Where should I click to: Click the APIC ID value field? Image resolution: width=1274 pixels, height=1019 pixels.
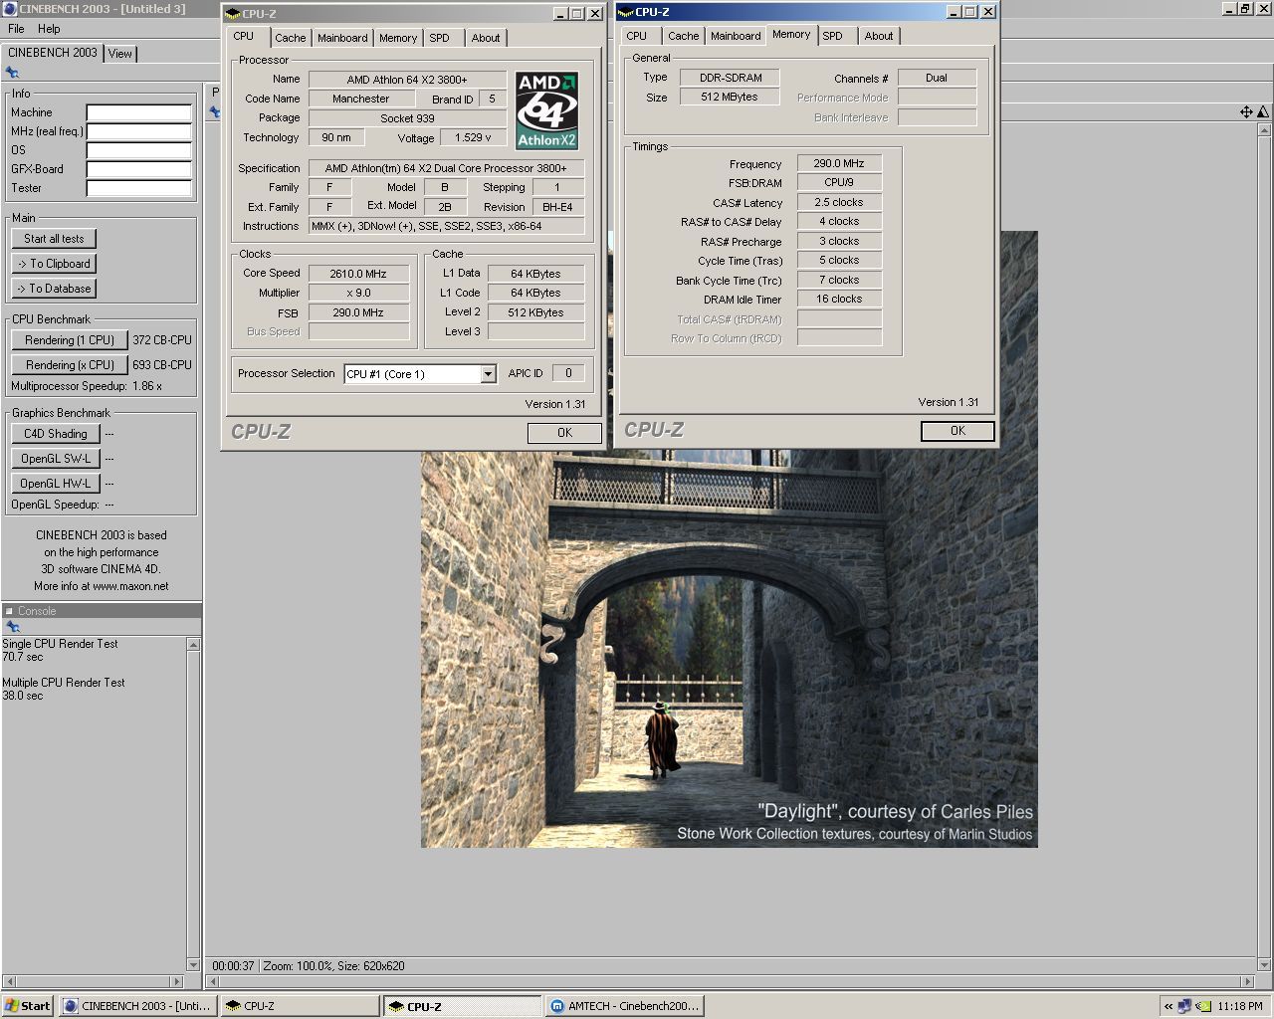(x=568, y=373)
